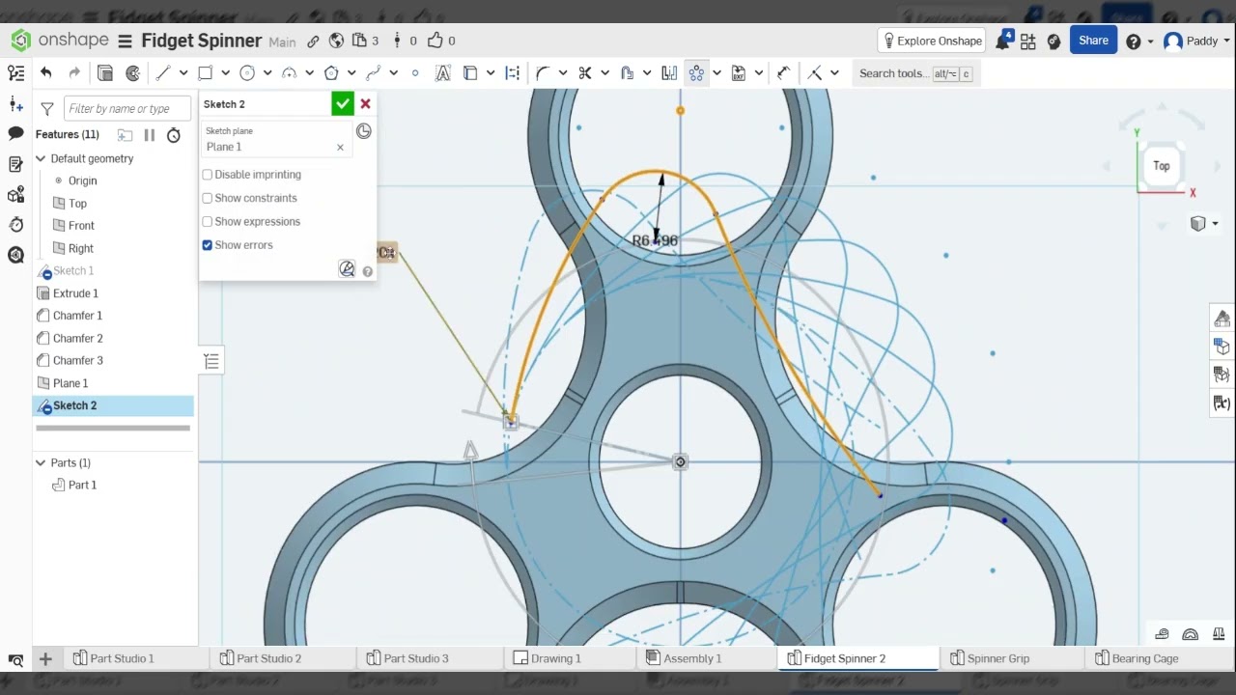Viewport: 1236px width, 695px height.
Task: Accept Sketch 2 with the green checkmark
Action: [x=343, y=104]
